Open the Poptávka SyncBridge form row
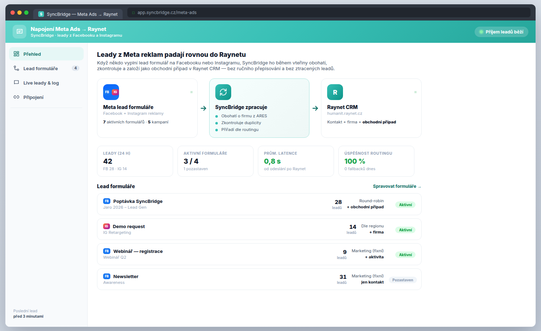 (259, 204)
